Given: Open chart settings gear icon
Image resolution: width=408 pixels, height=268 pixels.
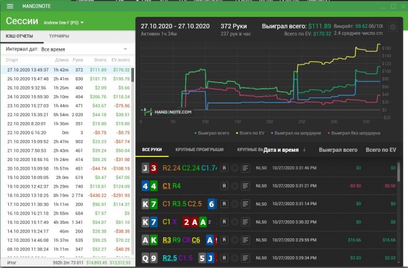Looking at the screenshot, I should tap(393, 27).
